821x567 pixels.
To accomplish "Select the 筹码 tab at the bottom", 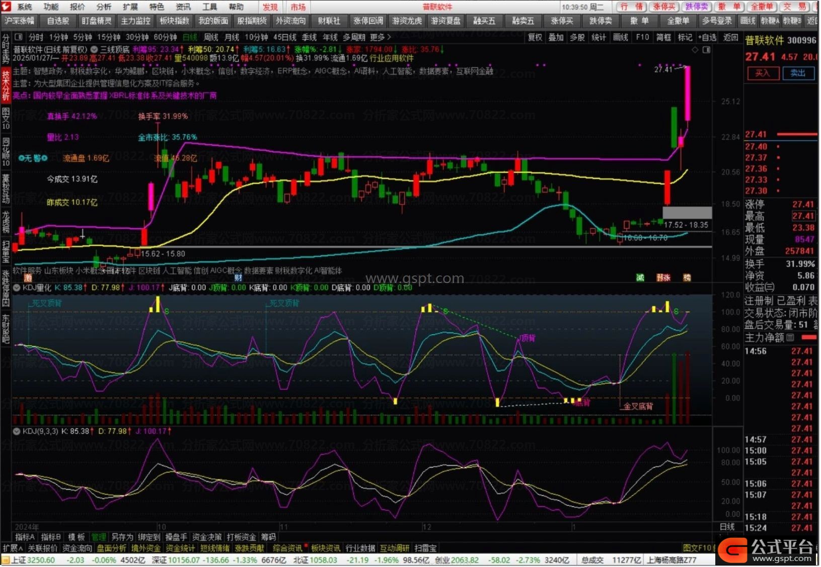I will (268, 537).
